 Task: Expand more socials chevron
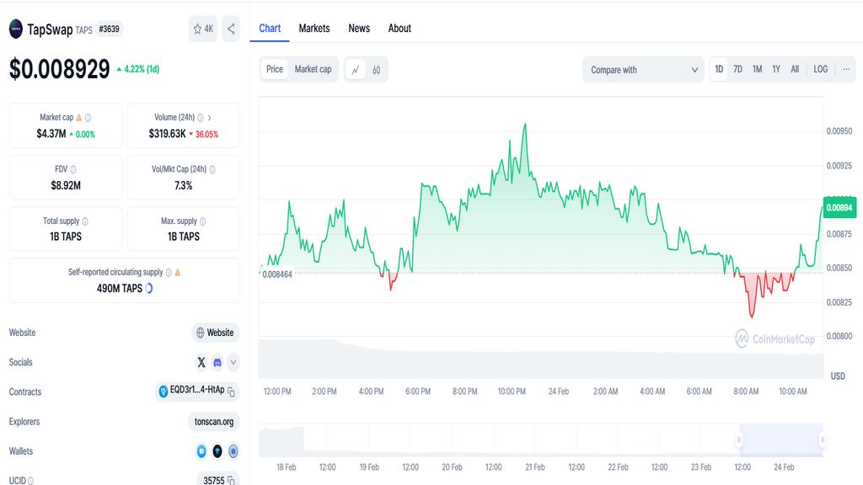pos(233,362)
